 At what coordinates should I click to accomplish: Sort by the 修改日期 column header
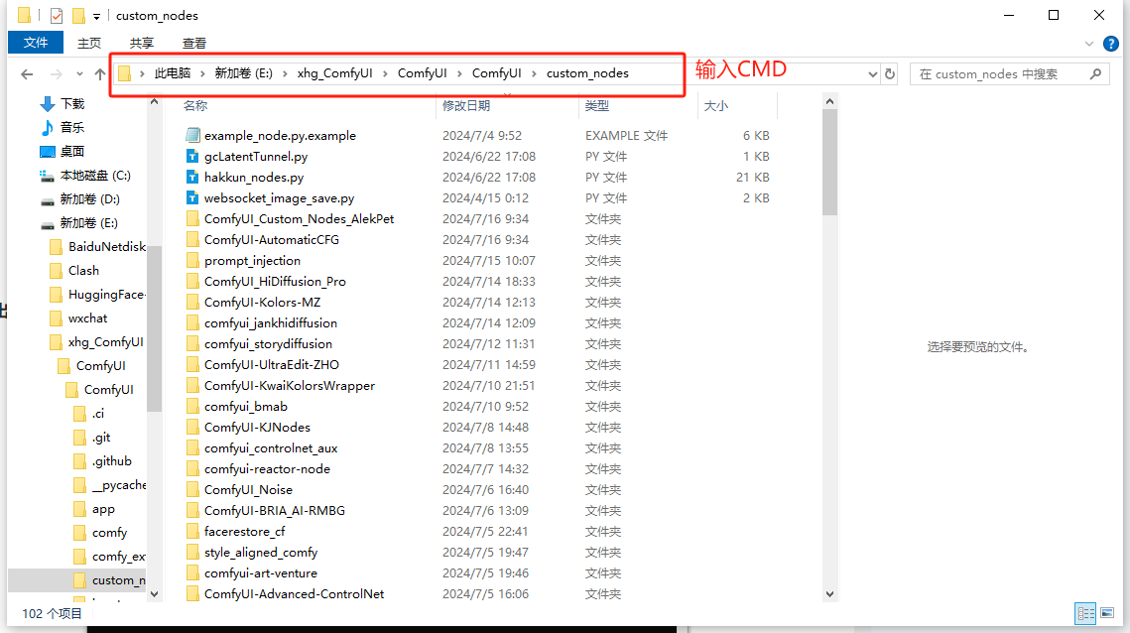[x=466, y=105]
